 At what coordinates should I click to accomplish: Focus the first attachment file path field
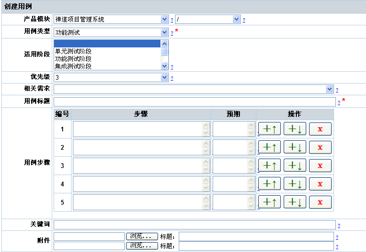point(89,237)
